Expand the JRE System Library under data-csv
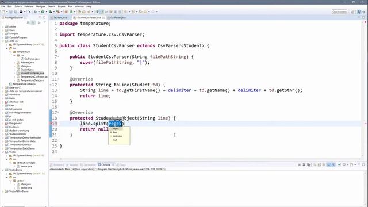The width and height of the screenshot is (368, 207). pyautogui.click(x=6, y=45)
